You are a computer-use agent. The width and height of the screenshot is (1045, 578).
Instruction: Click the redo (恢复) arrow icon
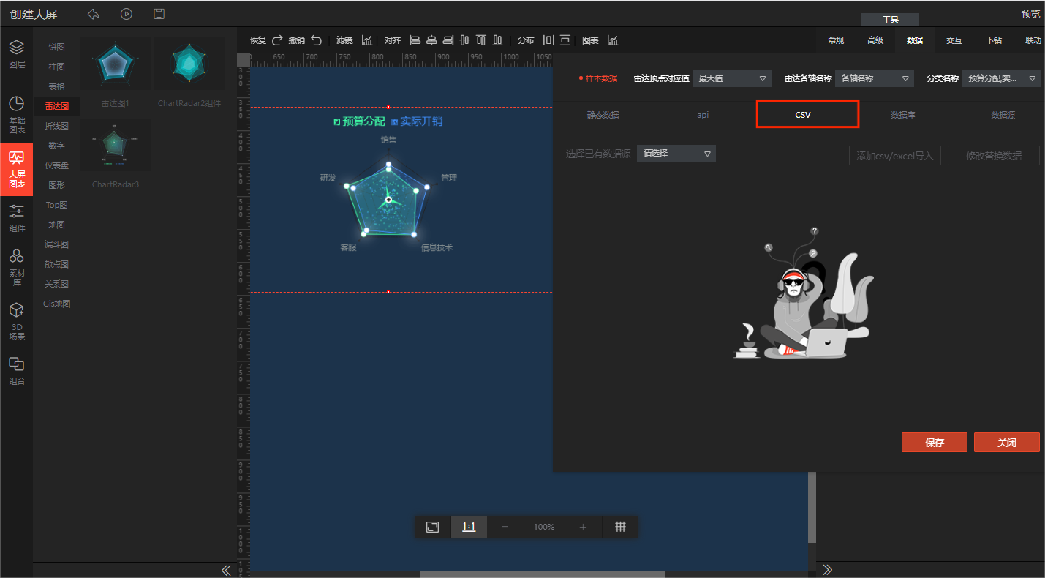pyautogui.click(x=277, y=40)
